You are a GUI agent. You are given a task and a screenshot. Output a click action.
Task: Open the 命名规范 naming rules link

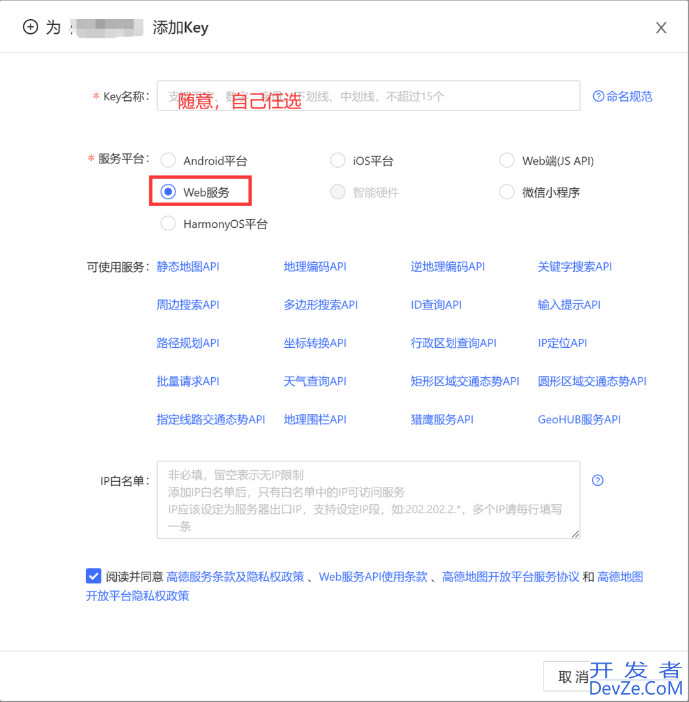click(x=629, y=96)
